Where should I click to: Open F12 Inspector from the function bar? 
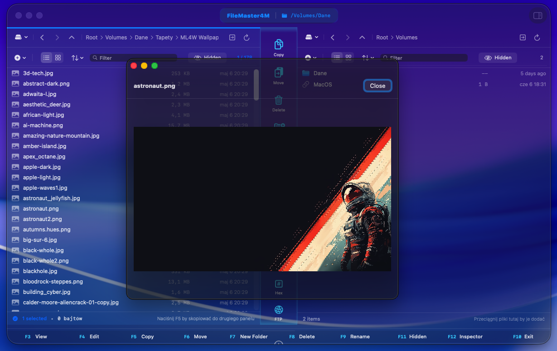point(465,337)
